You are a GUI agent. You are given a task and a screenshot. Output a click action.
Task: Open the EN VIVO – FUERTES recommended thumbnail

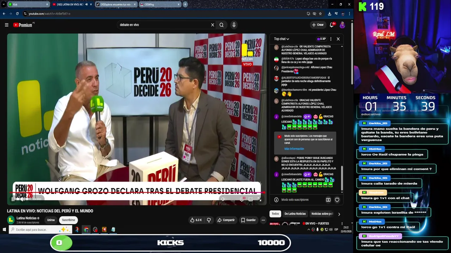285,223
